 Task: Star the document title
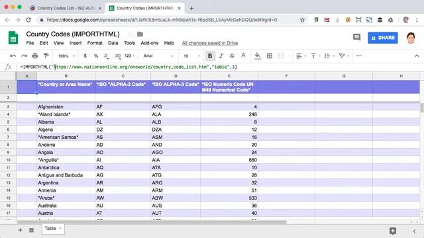(131, 34)
